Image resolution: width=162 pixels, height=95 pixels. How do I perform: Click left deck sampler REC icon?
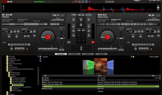34,36
